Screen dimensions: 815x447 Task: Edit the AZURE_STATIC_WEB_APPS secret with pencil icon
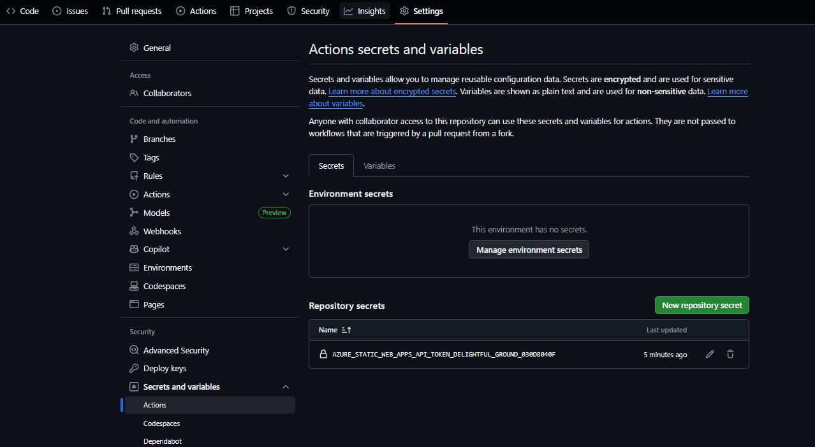point(710,354)
